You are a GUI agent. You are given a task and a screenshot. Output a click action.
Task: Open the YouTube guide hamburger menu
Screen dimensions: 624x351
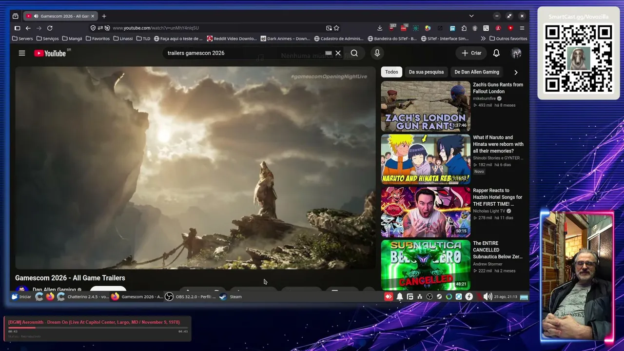(x=22, y=53)
